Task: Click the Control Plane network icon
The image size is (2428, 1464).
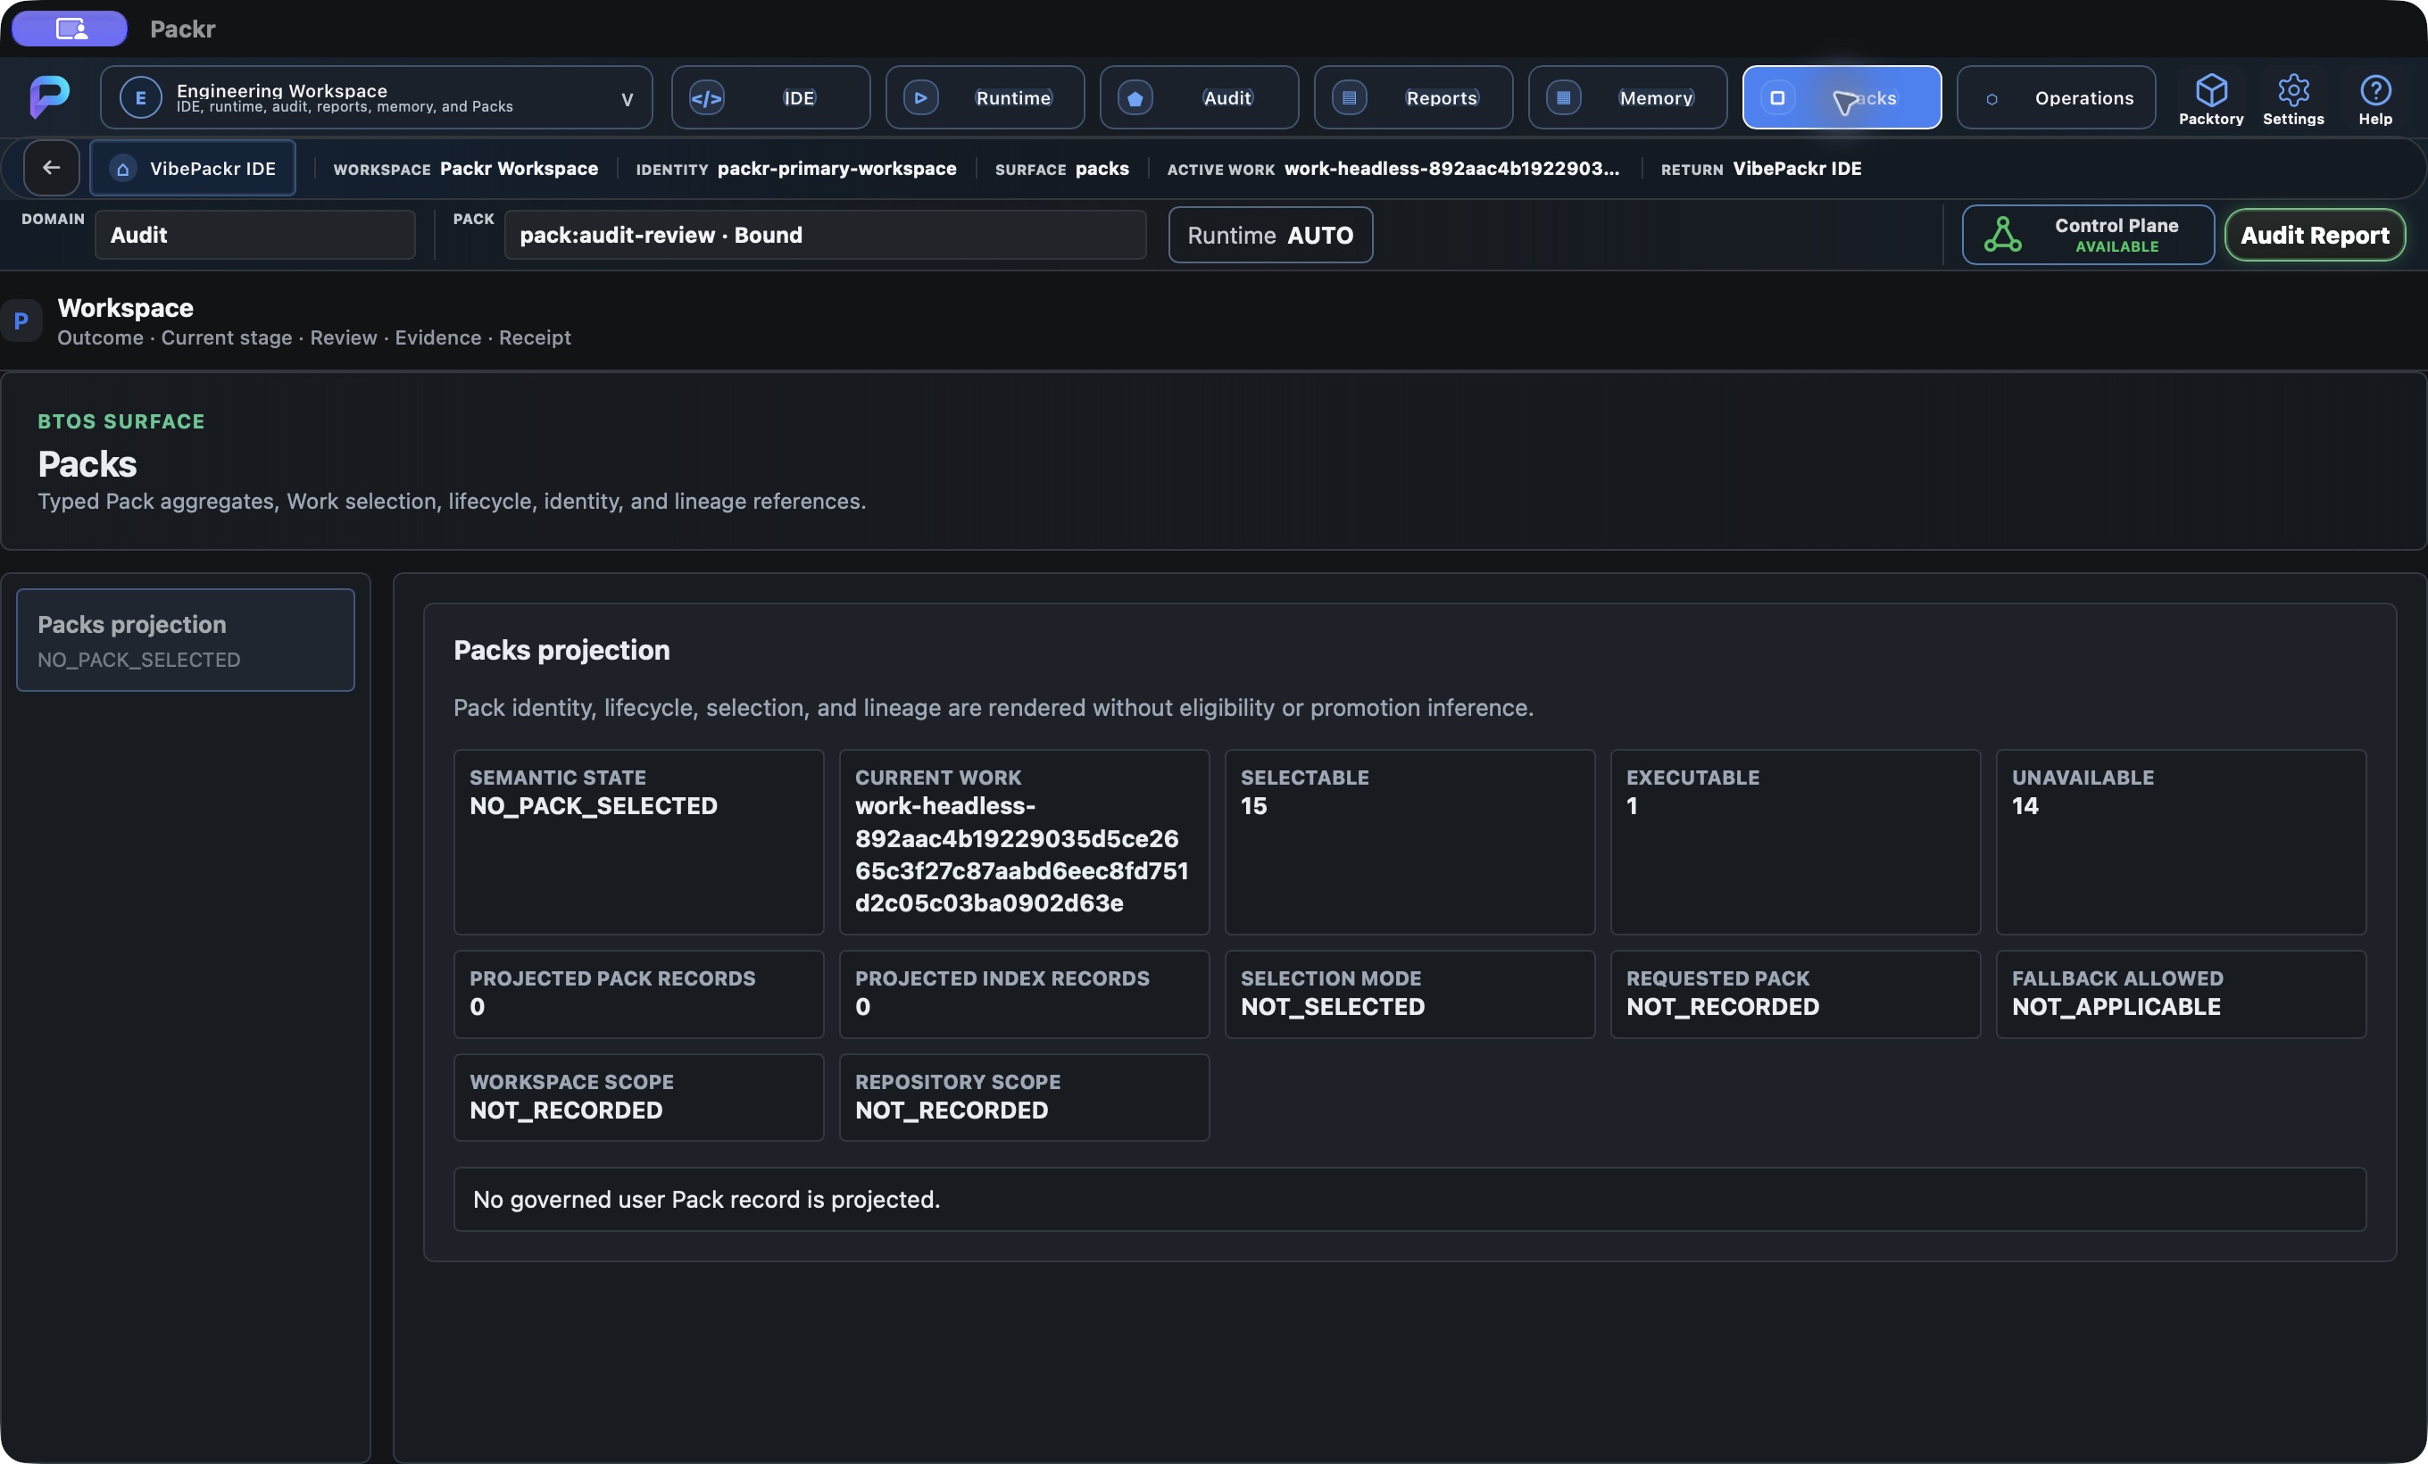Action: coord(2002,235)
